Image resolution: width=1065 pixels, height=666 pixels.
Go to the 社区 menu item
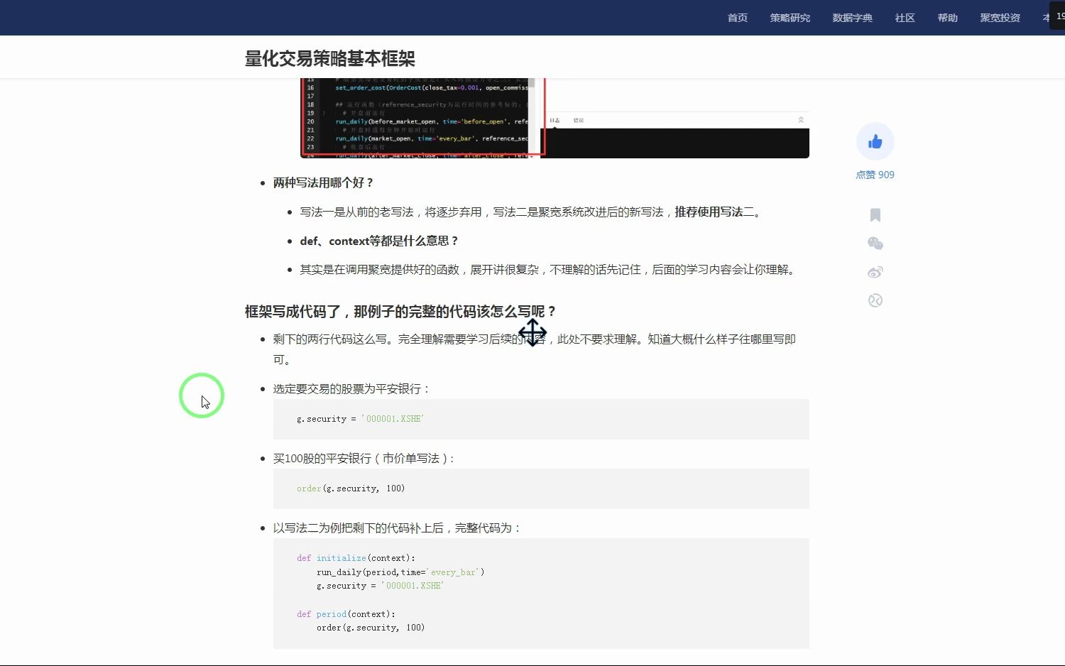coord(905,18)
